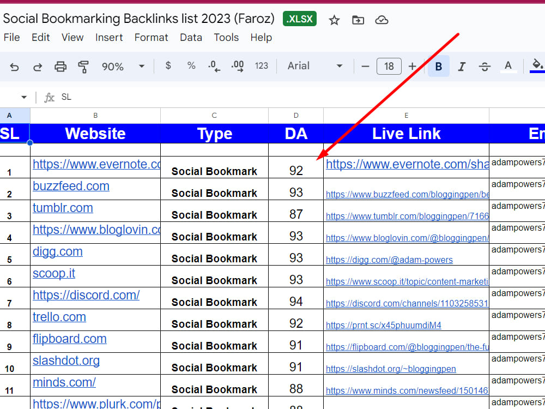Select column C header
Viewport: 545px width, 409px height.
[x=214, y=116]
